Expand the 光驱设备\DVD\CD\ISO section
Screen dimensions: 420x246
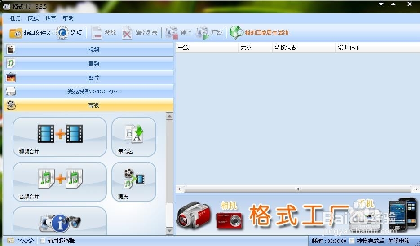[x=88, y=91]
